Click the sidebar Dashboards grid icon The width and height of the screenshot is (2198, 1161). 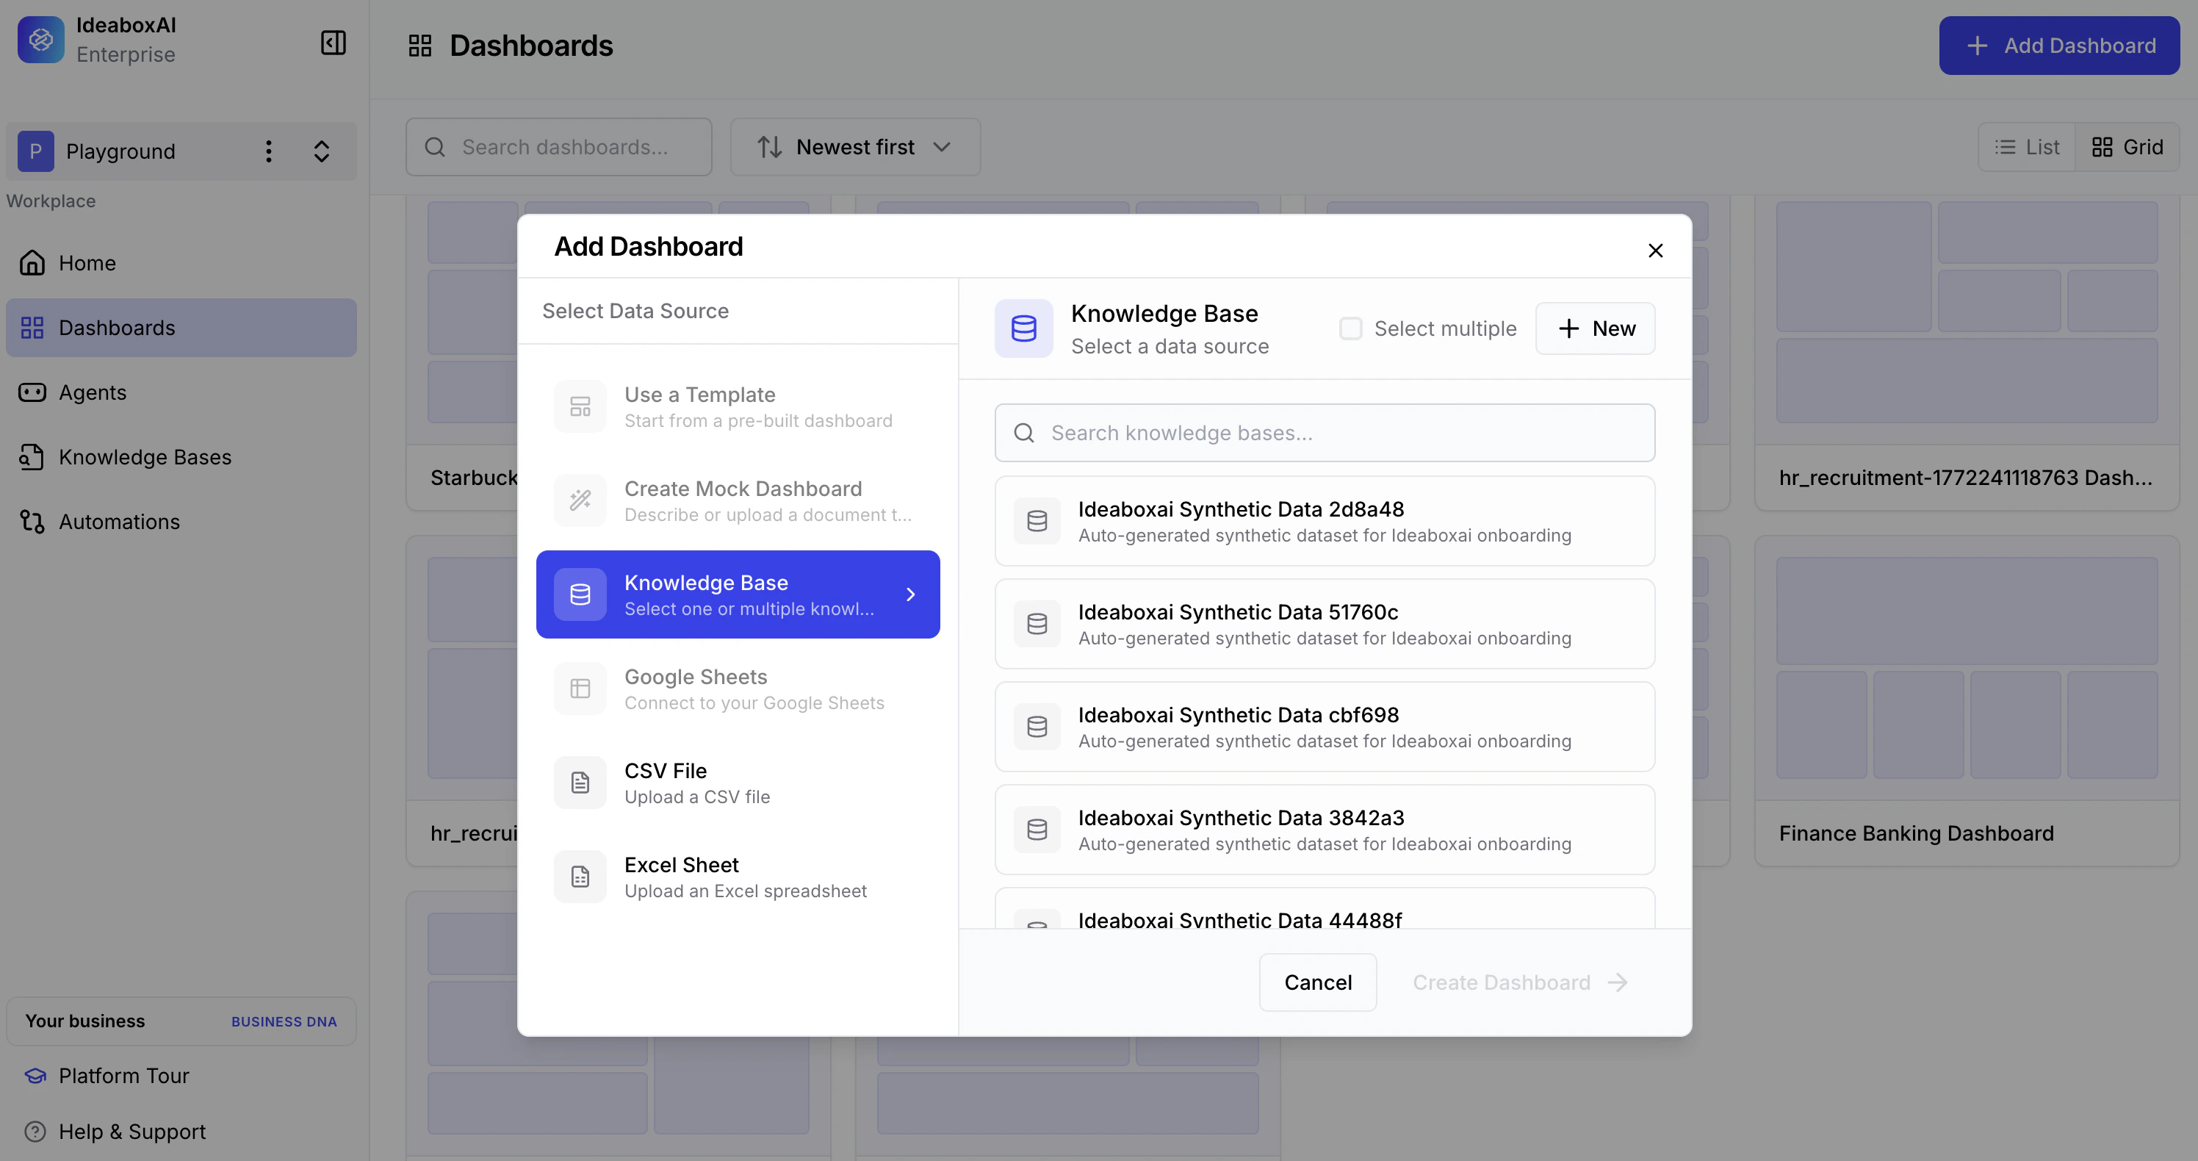pyautogui.click(x=32, y=328)
